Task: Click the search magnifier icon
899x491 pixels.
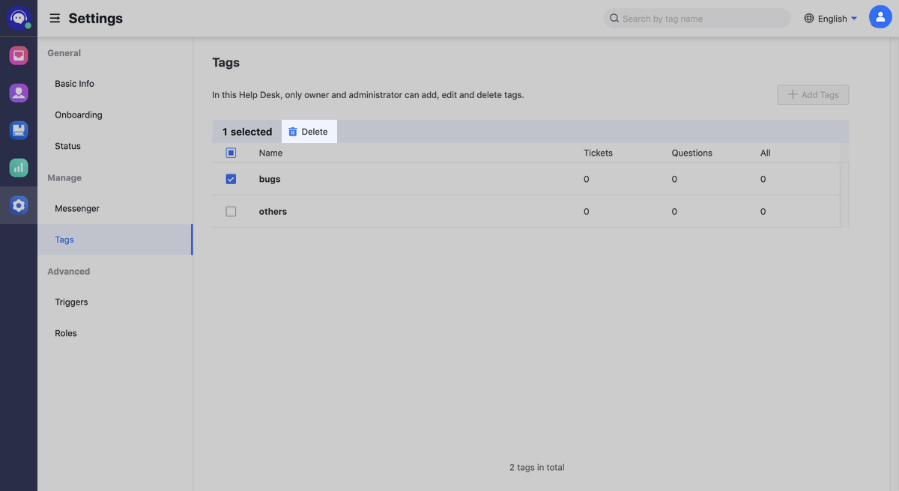Action: pyautogui.click(x=614, y=18)
